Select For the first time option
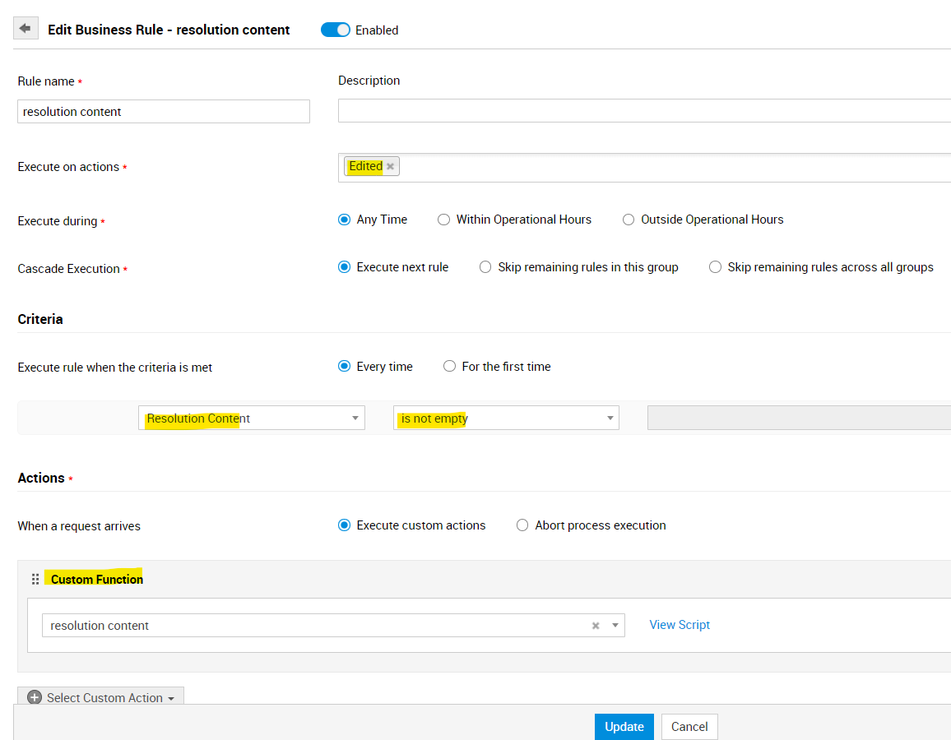 [449, 367]
